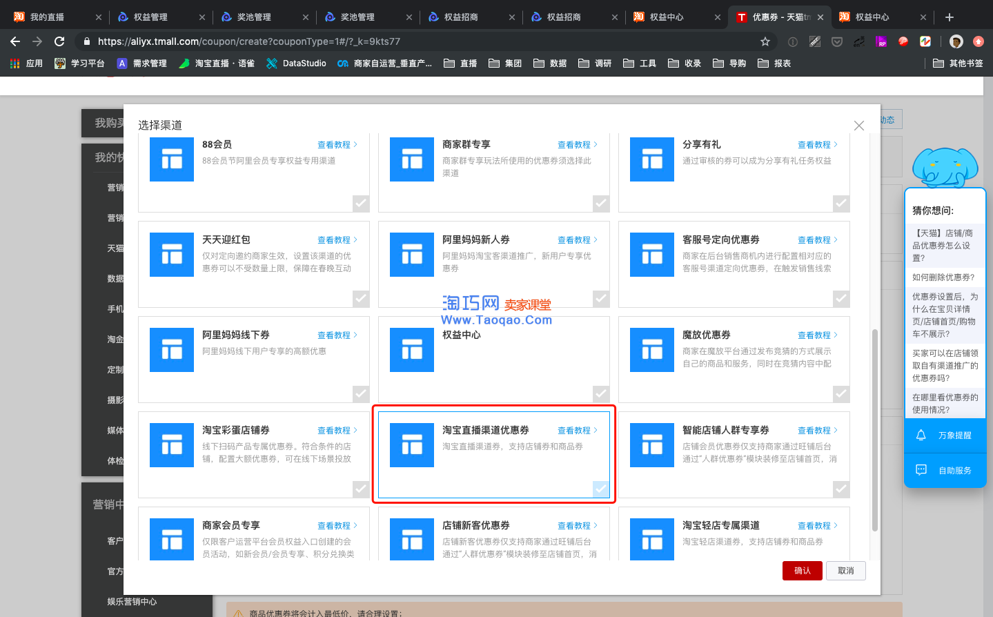Open 查看教程 for 魔放优惠券

(x=818, y=335)
